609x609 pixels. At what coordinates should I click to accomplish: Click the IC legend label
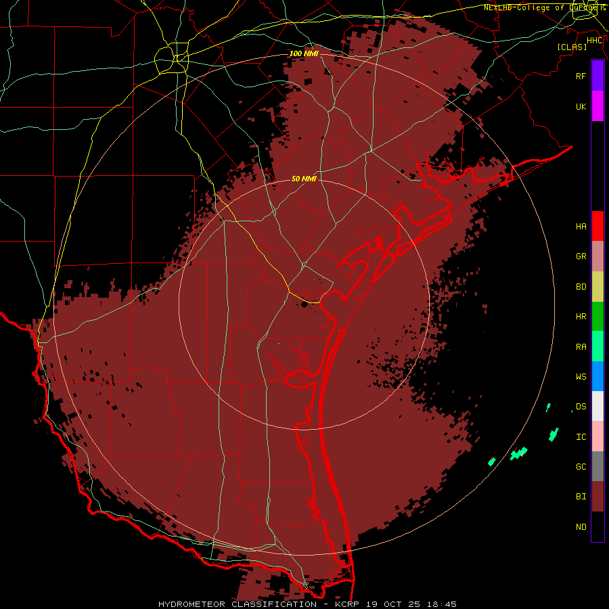[581, 437]
